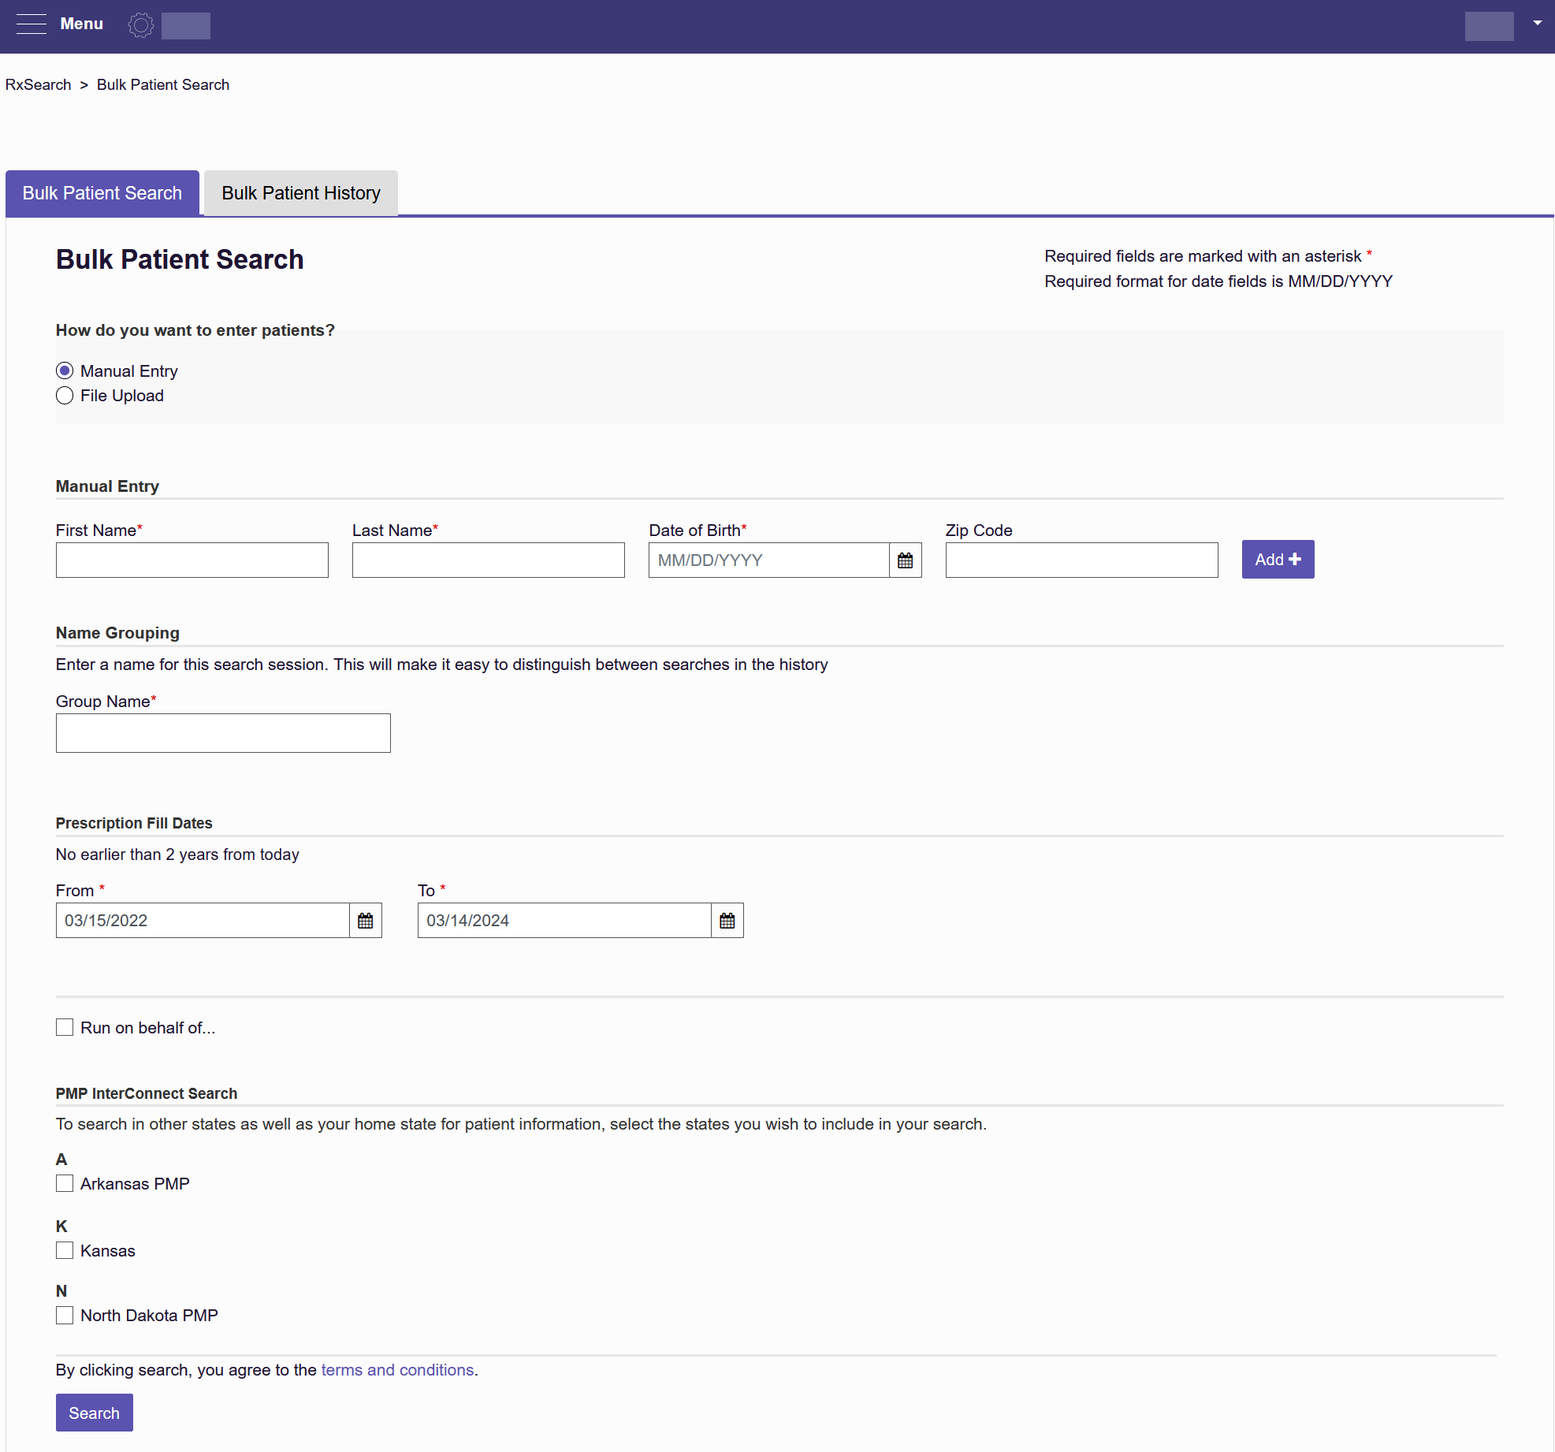Click the Add button for patient entry
1555x1452 pixels.
click(1277, 559)
